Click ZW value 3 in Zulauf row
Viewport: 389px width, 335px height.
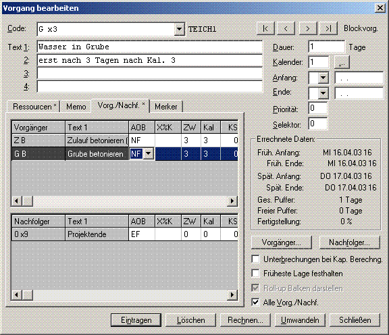click(x=191, y=140)
